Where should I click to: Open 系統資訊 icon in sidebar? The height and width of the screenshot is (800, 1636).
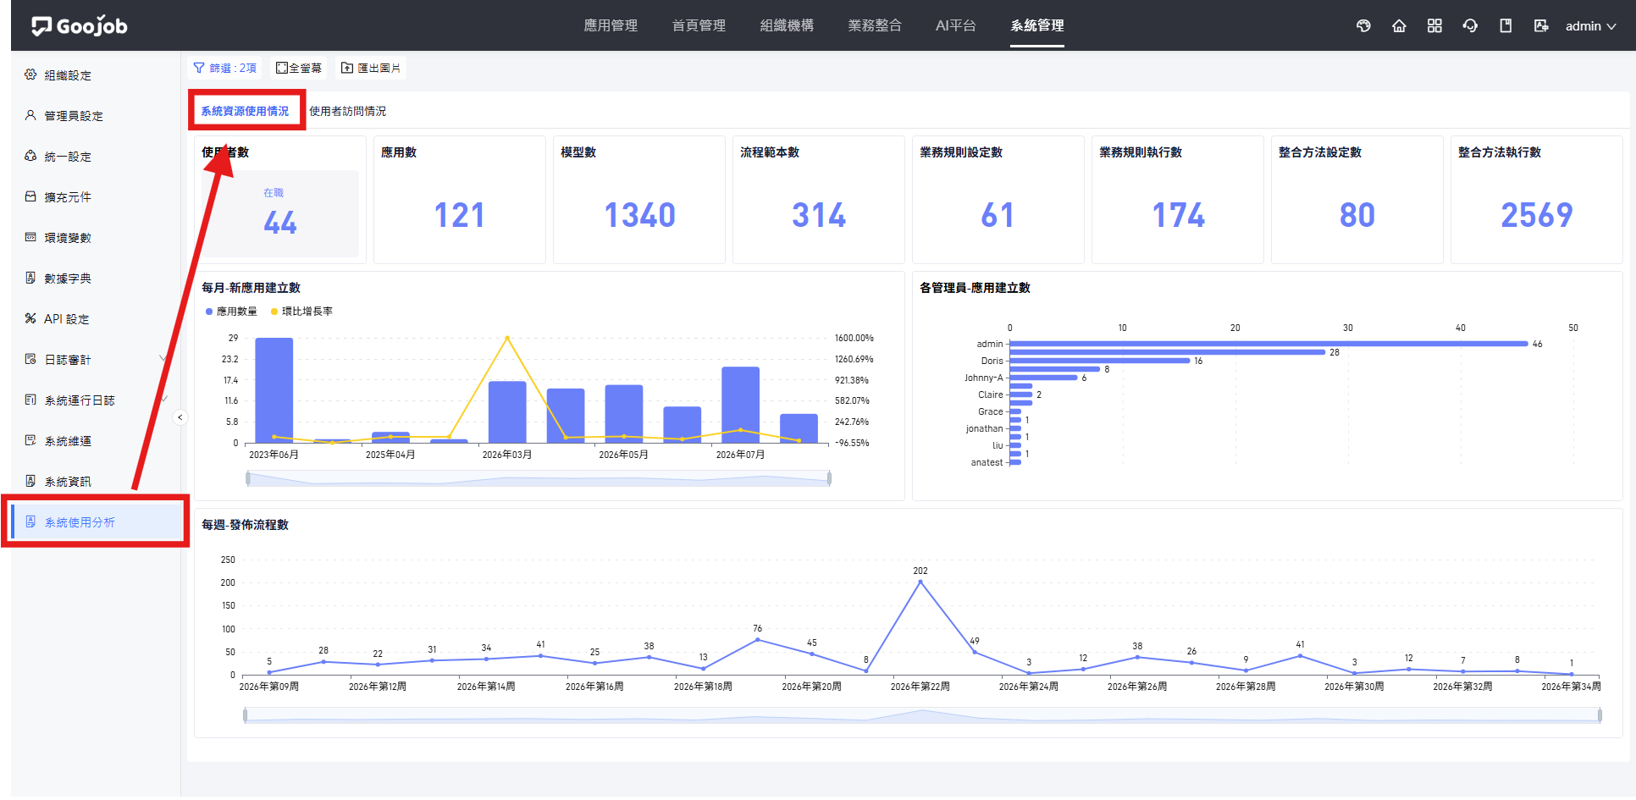(x=30, y=481)
